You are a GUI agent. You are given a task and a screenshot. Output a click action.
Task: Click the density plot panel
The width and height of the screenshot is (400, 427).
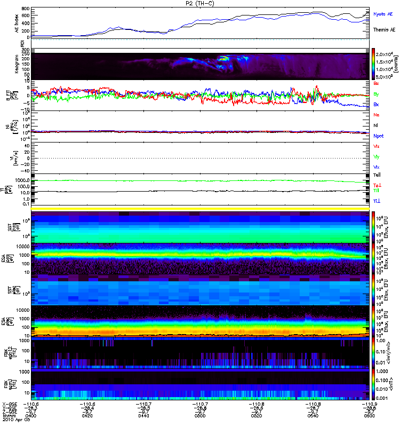200,126
